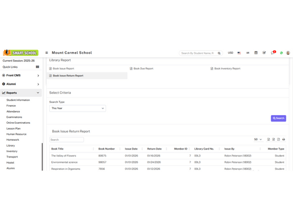Viewport: 293px width, 219px height.
Task: Open the language flag selector
Action: click(239, 53)
